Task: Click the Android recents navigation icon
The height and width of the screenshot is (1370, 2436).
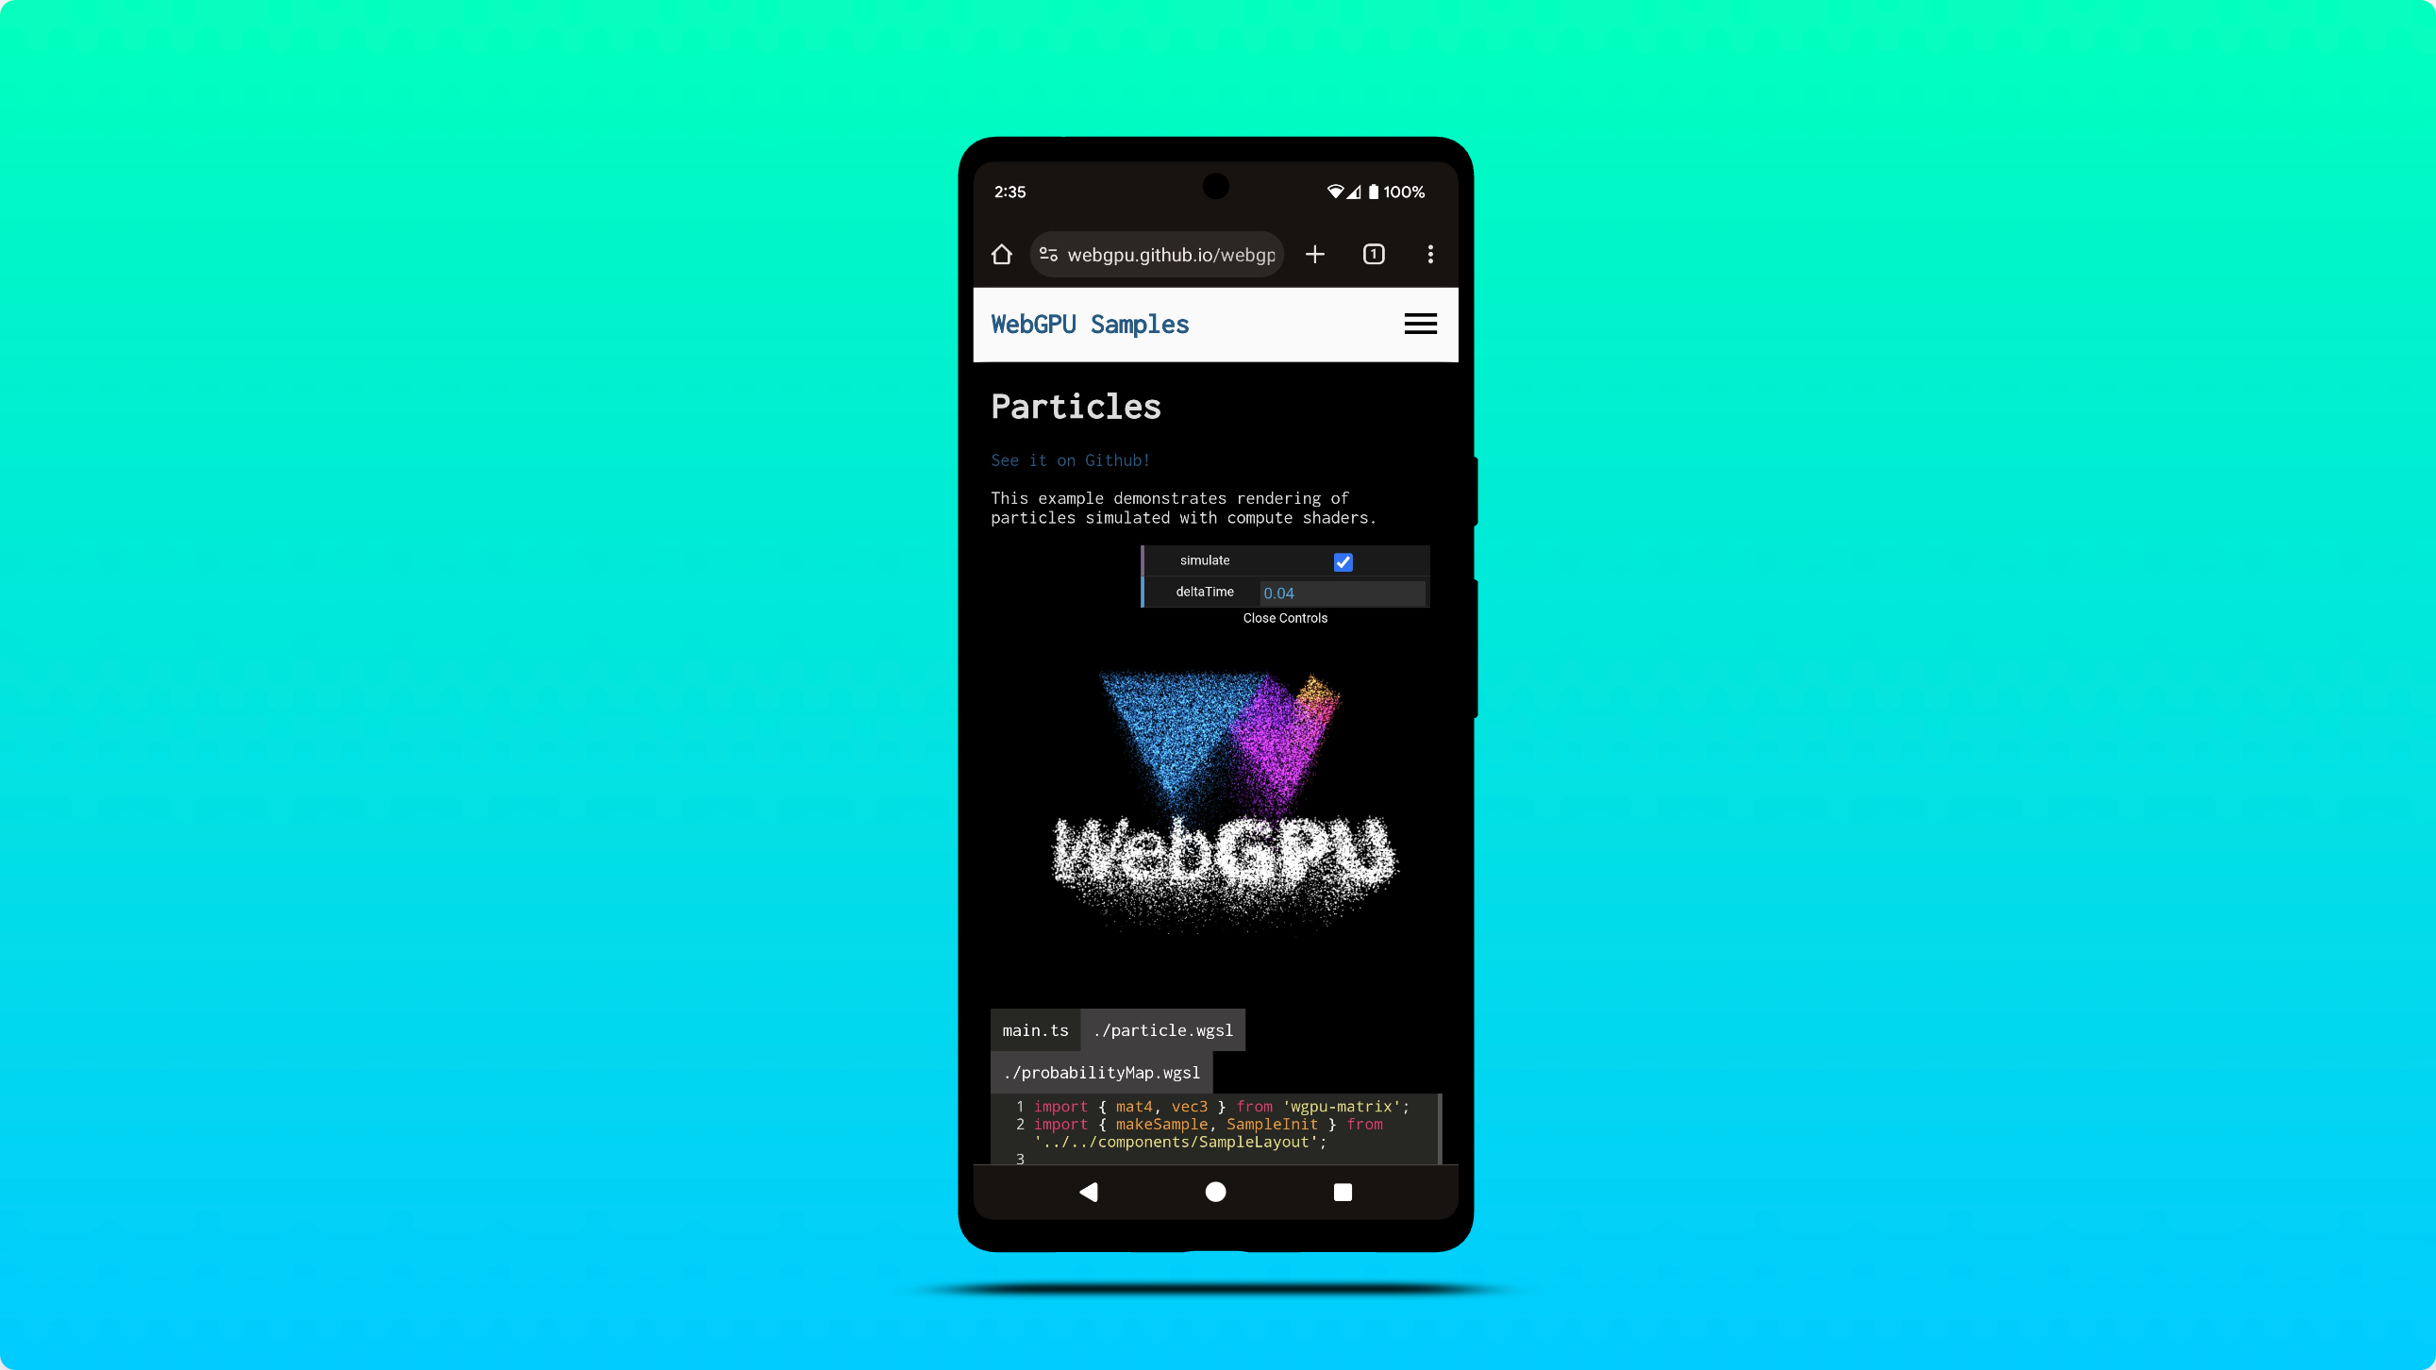Action: 1343,1191
